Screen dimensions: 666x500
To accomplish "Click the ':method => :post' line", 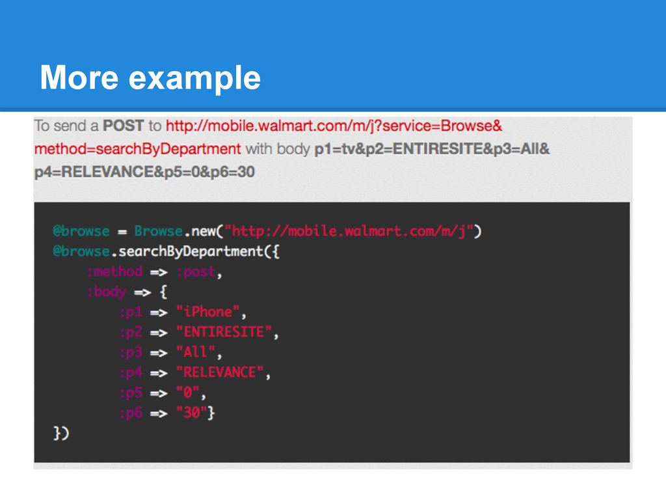I will pyautogui.click(x=155, y=271).
